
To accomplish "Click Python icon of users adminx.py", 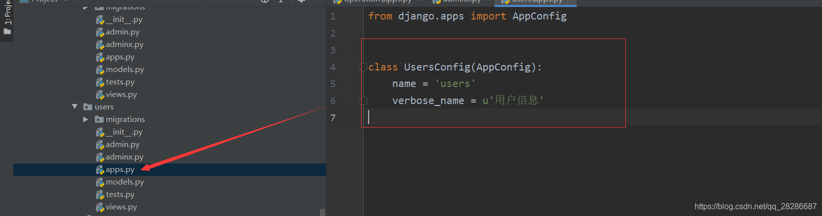I will tap(100, 157).
